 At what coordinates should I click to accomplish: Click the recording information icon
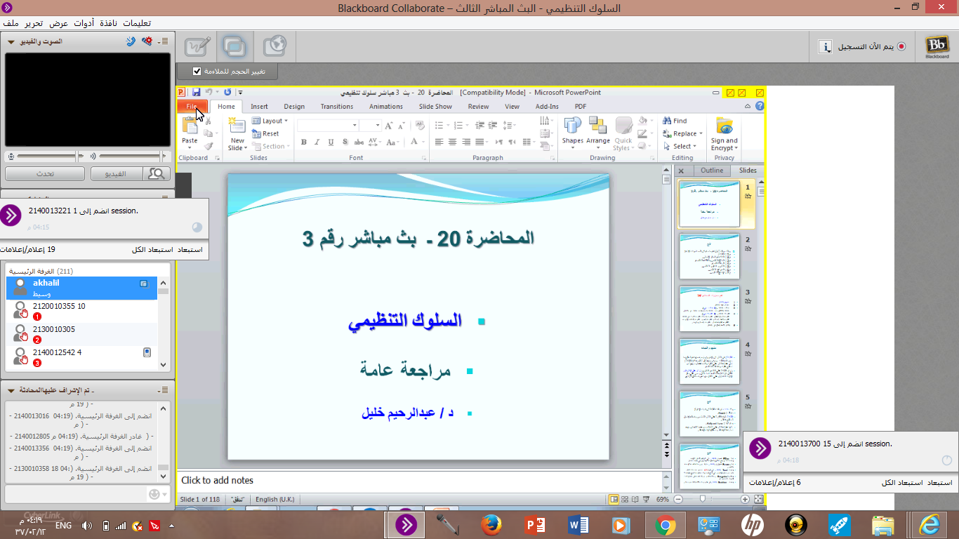826,46
